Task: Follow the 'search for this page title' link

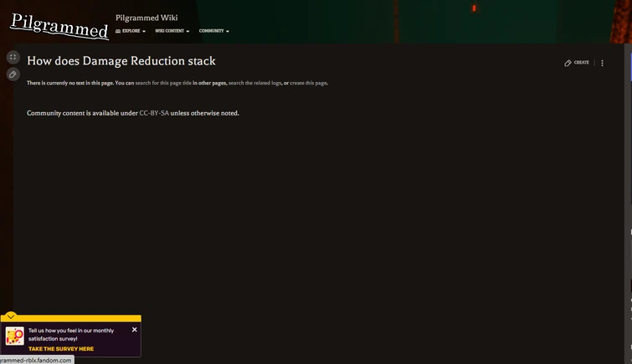Action: (x=163, y=83)
